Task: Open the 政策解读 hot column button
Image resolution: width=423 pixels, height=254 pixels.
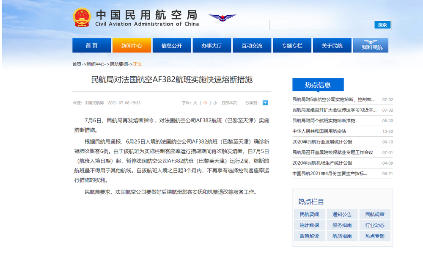Action: (x=309, y=236)
